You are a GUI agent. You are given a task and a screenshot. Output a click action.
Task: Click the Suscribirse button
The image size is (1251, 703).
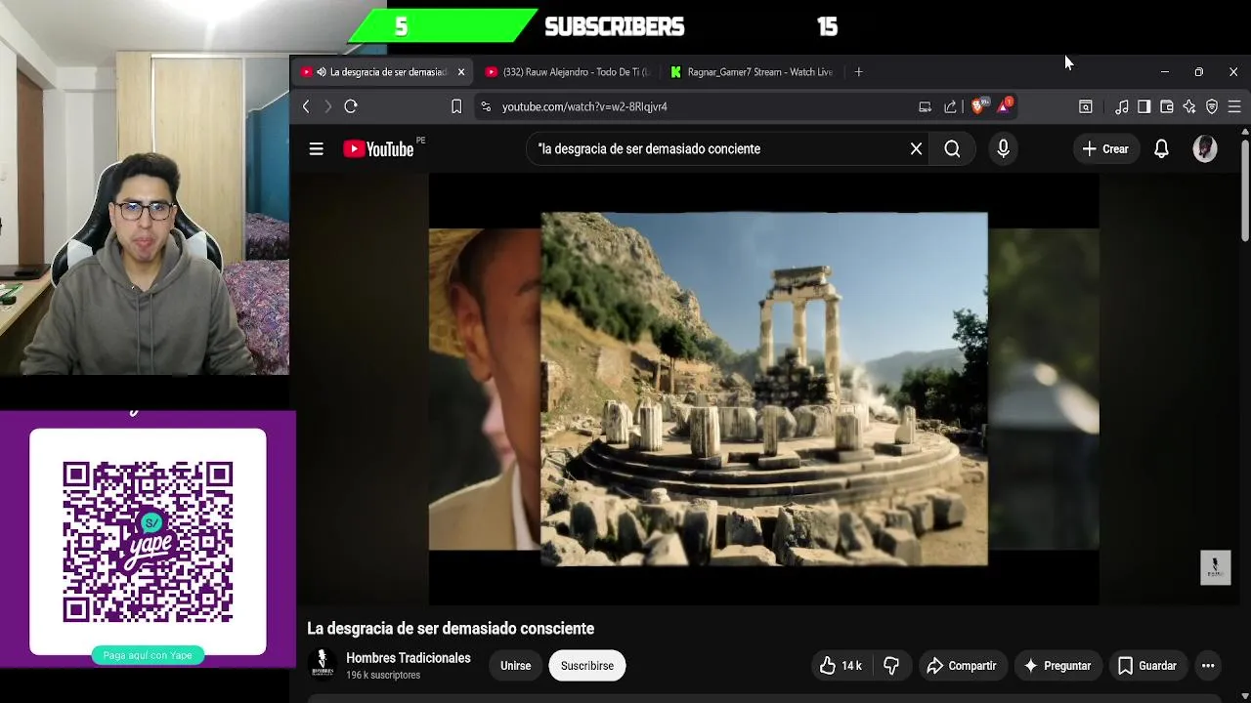[x=587, y=666]
